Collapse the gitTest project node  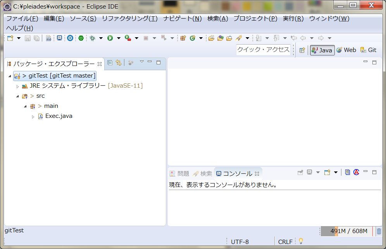10,76
